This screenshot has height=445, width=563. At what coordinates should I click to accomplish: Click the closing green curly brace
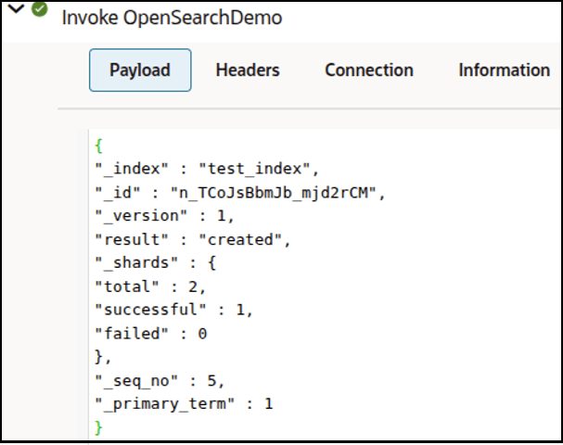[98, 427]
